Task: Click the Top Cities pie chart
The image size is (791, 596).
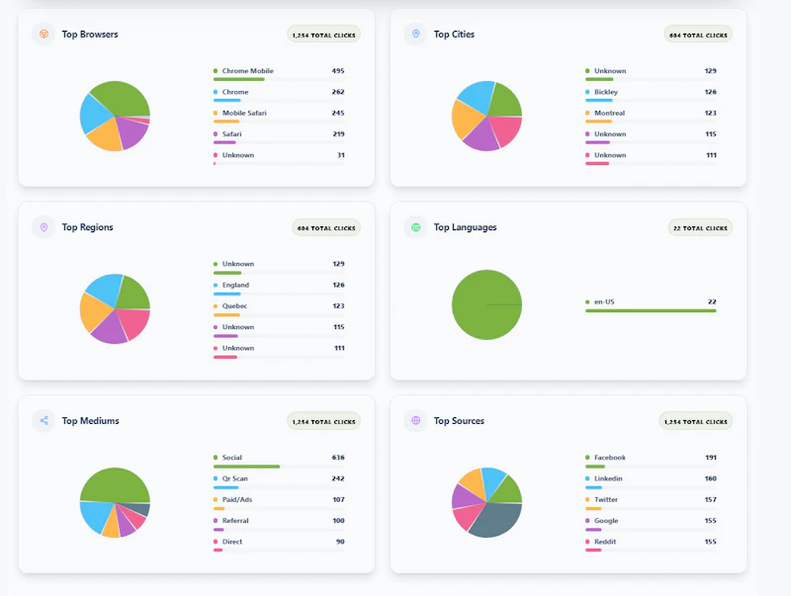Action: (486, 116)
